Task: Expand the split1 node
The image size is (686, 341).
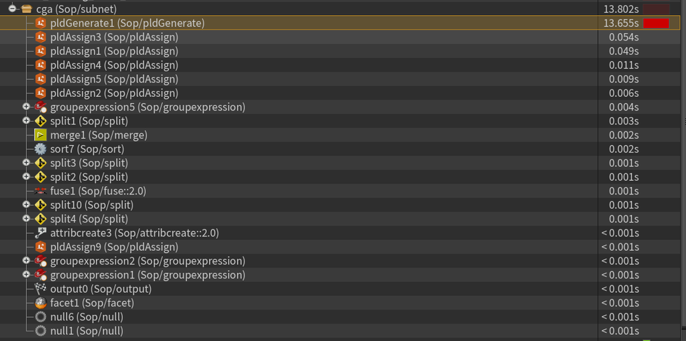Action: tap(26, 121)
